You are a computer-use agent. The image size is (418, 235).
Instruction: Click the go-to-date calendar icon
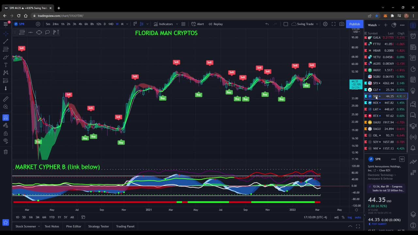(83, 217)
